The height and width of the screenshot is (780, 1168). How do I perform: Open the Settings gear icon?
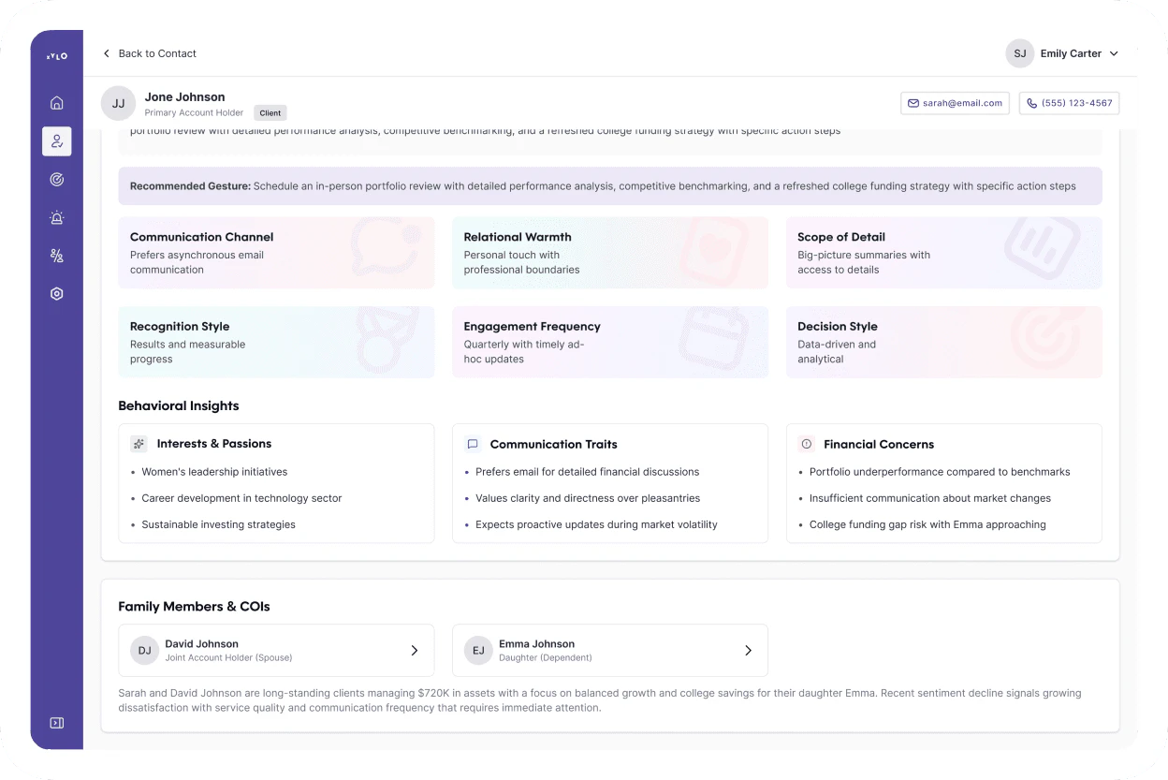(56, 293)
